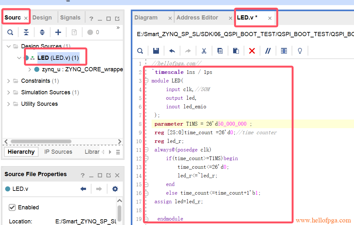Toggle the Enabled checkbox
This screenshot has height=225, width=354.
(12, 207)
